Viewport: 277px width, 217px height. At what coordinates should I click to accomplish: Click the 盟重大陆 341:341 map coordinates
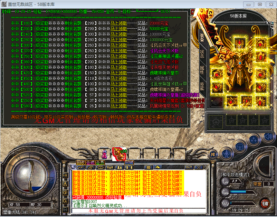[20, 212]
